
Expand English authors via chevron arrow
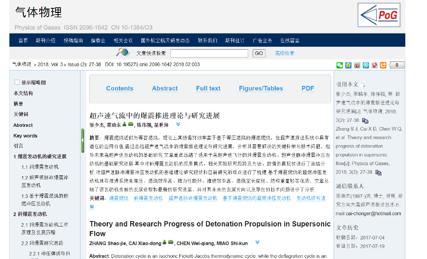point(256,242)
